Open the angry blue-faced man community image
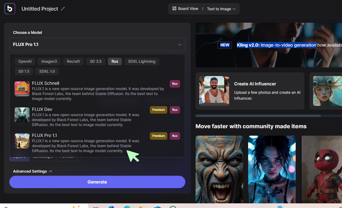 point(219,170)
